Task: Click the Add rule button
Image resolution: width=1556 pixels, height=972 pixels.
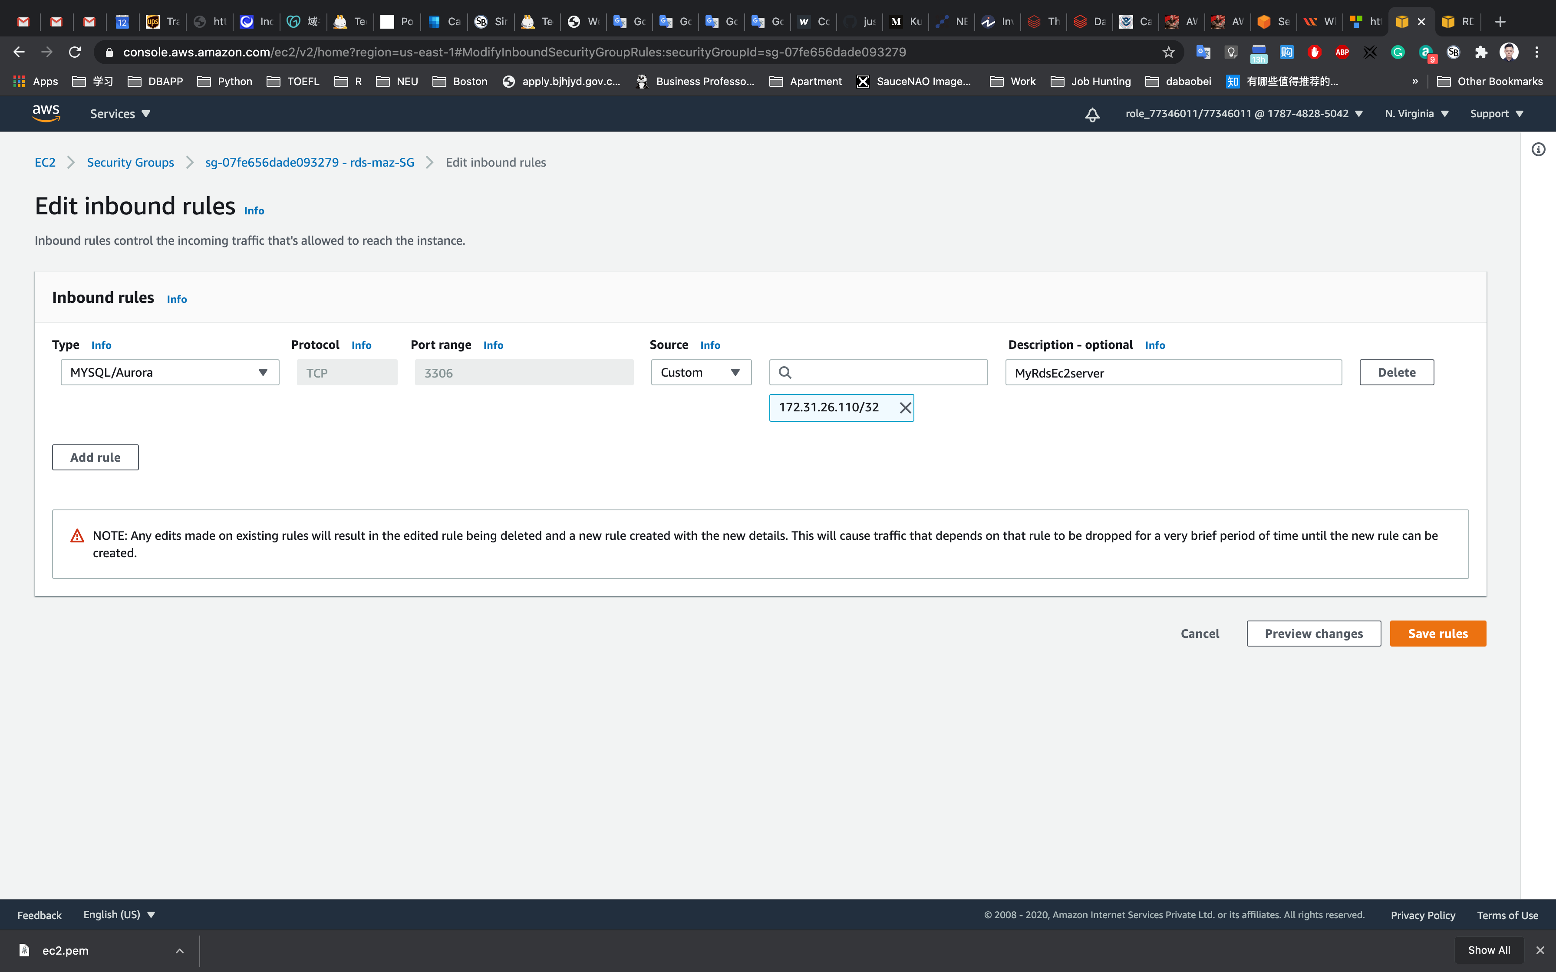Action: 95,457
